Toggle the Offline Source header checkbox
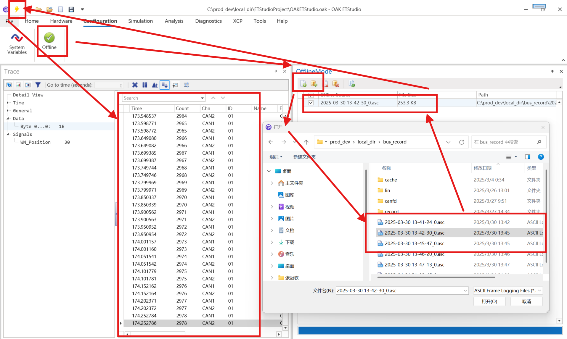Screen dimensions: 567x339 tap(311, 95)
